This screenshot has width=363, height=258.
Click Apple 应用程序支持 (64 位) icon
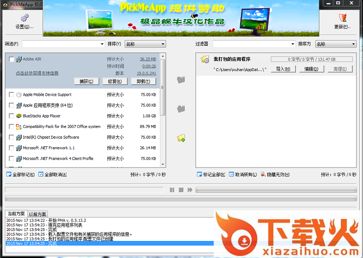tap(19, 106)
